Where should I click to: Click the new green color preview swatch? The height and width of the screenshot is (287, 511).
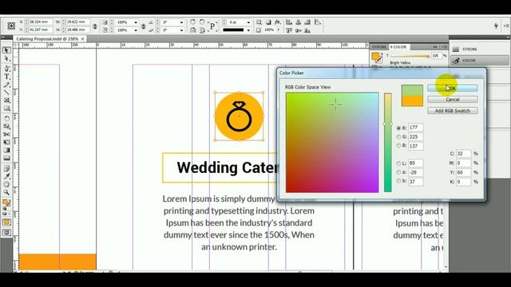412,90
